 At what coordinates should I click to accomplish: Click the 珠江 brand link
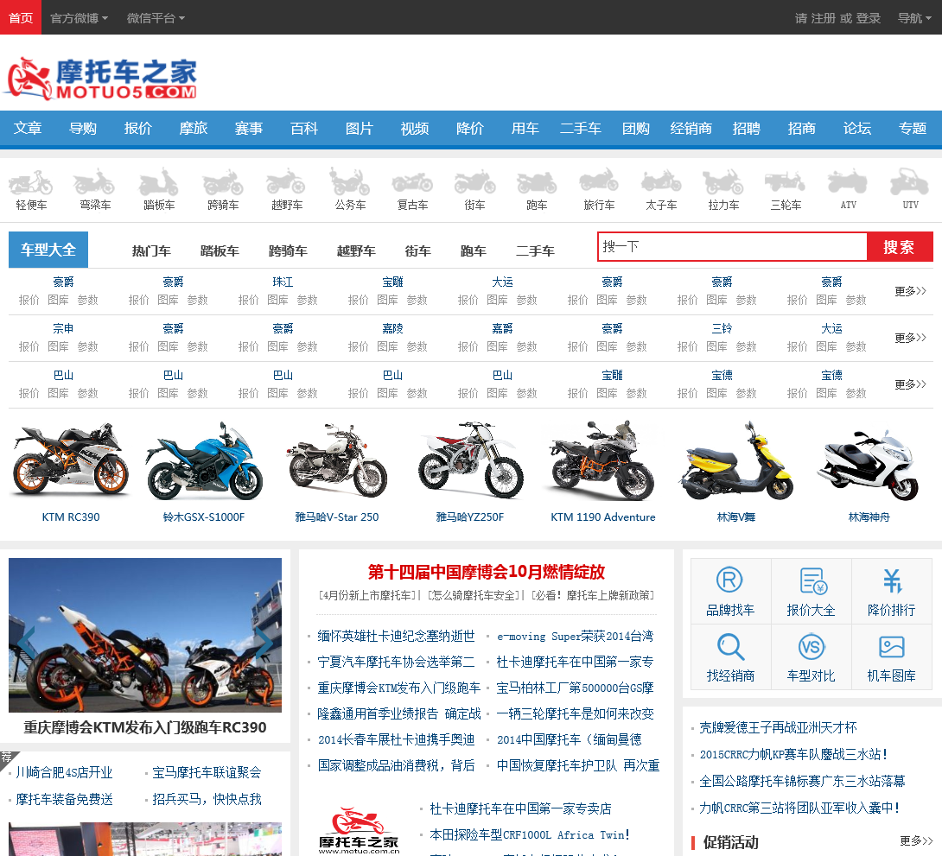click(283, 282)
